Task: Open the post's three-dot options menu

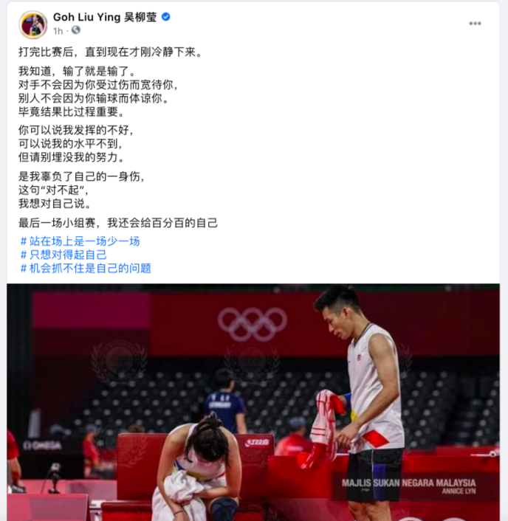Action: [475, 24]
